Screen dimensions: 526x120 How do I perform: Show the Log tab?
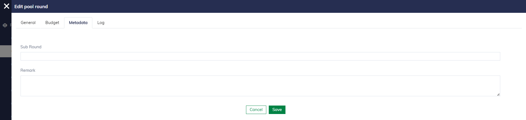[101, 23]
